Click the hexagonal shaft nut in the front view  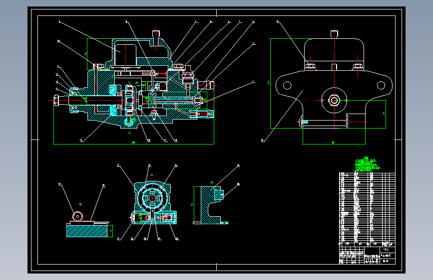tap(334, 100)
